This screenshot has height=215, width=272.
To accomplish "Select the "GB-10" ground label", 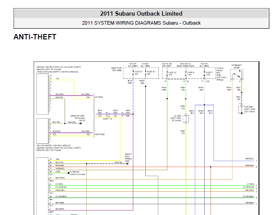I will tap(82, 120).
